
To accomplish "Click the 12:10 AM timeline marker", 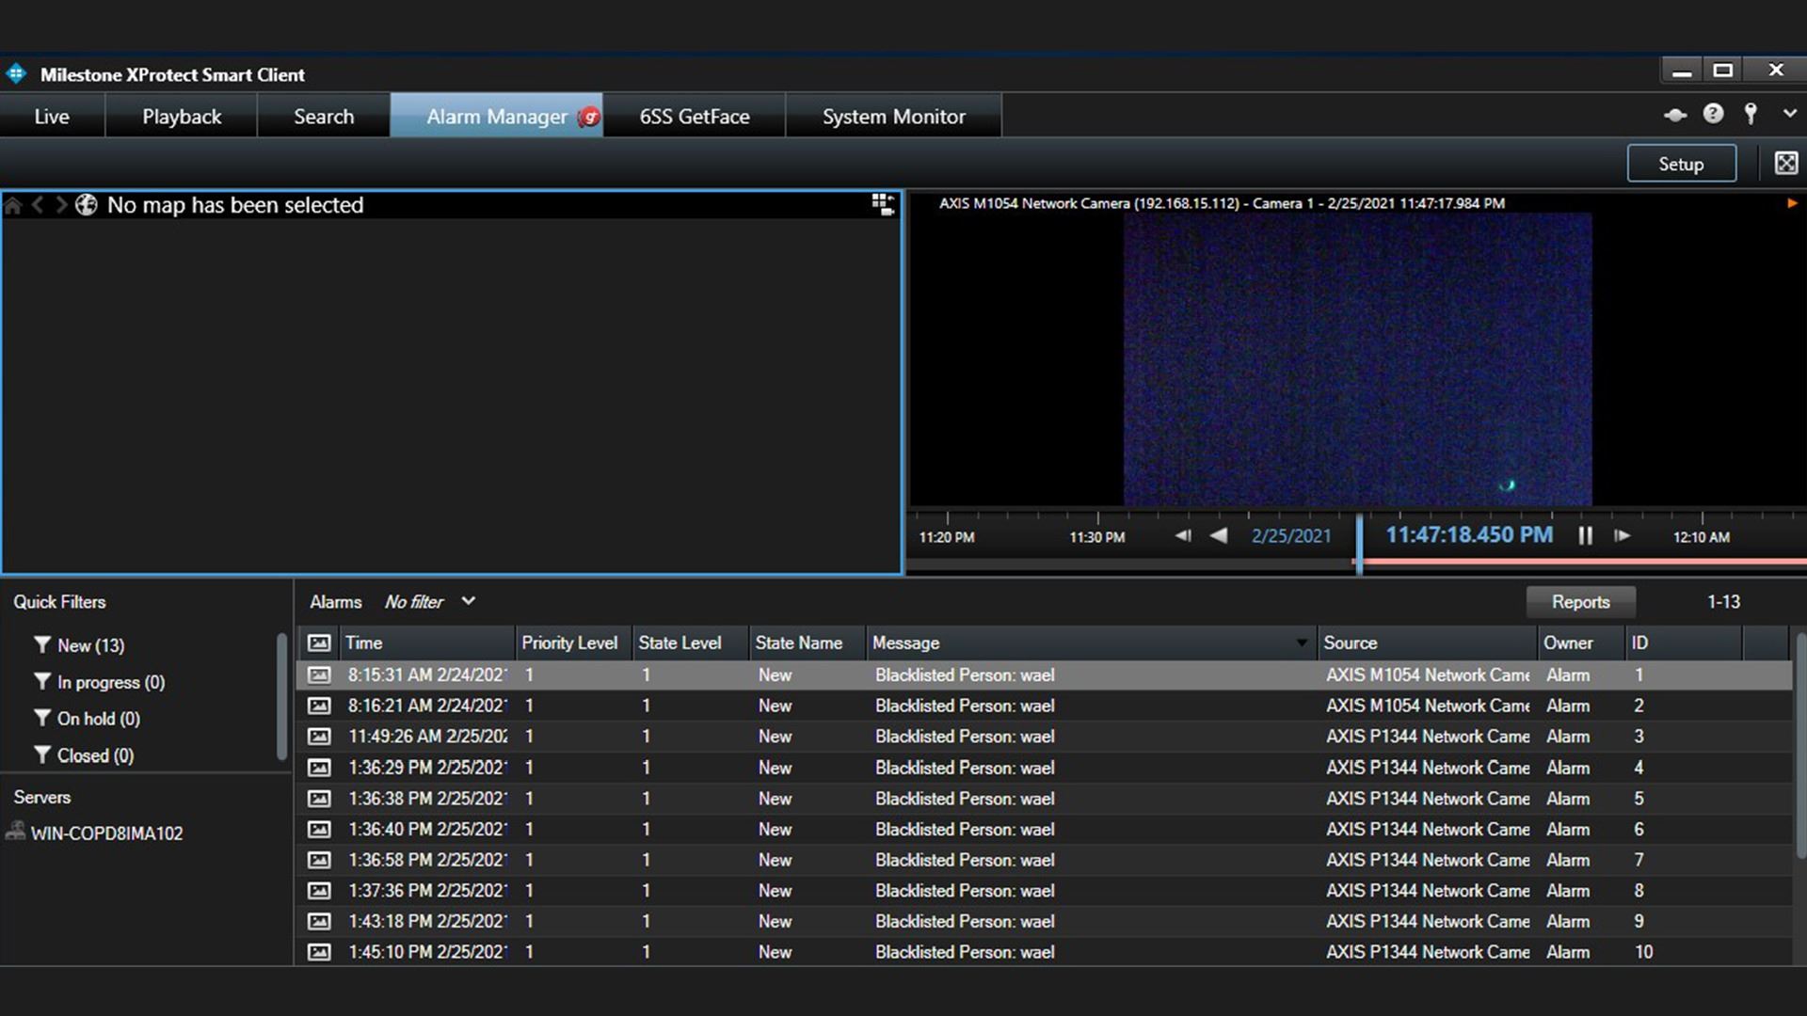I will tap(1702, 537).
